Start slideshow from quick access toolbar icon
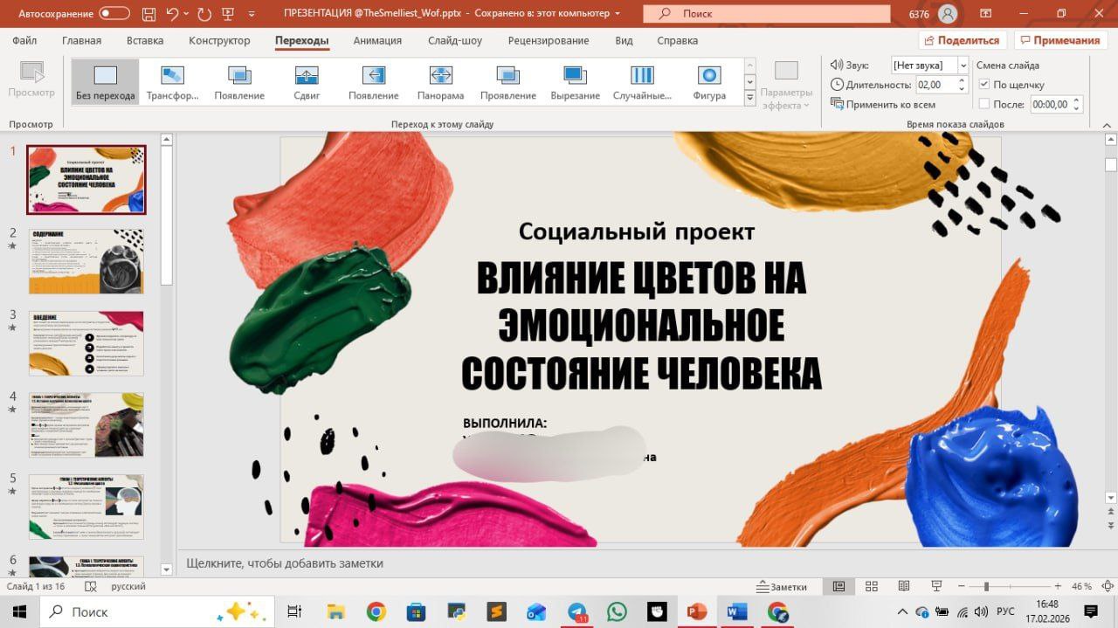This screenshot has width=1118, height=628. (230, 14)
